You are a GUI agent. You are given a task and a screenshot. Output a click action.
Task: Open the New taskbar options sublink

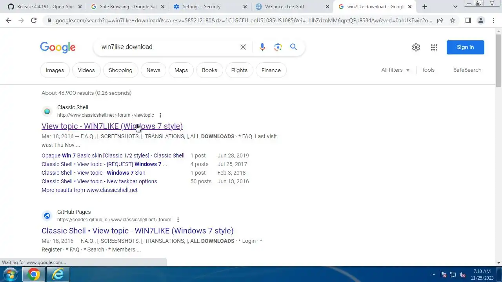99,181
